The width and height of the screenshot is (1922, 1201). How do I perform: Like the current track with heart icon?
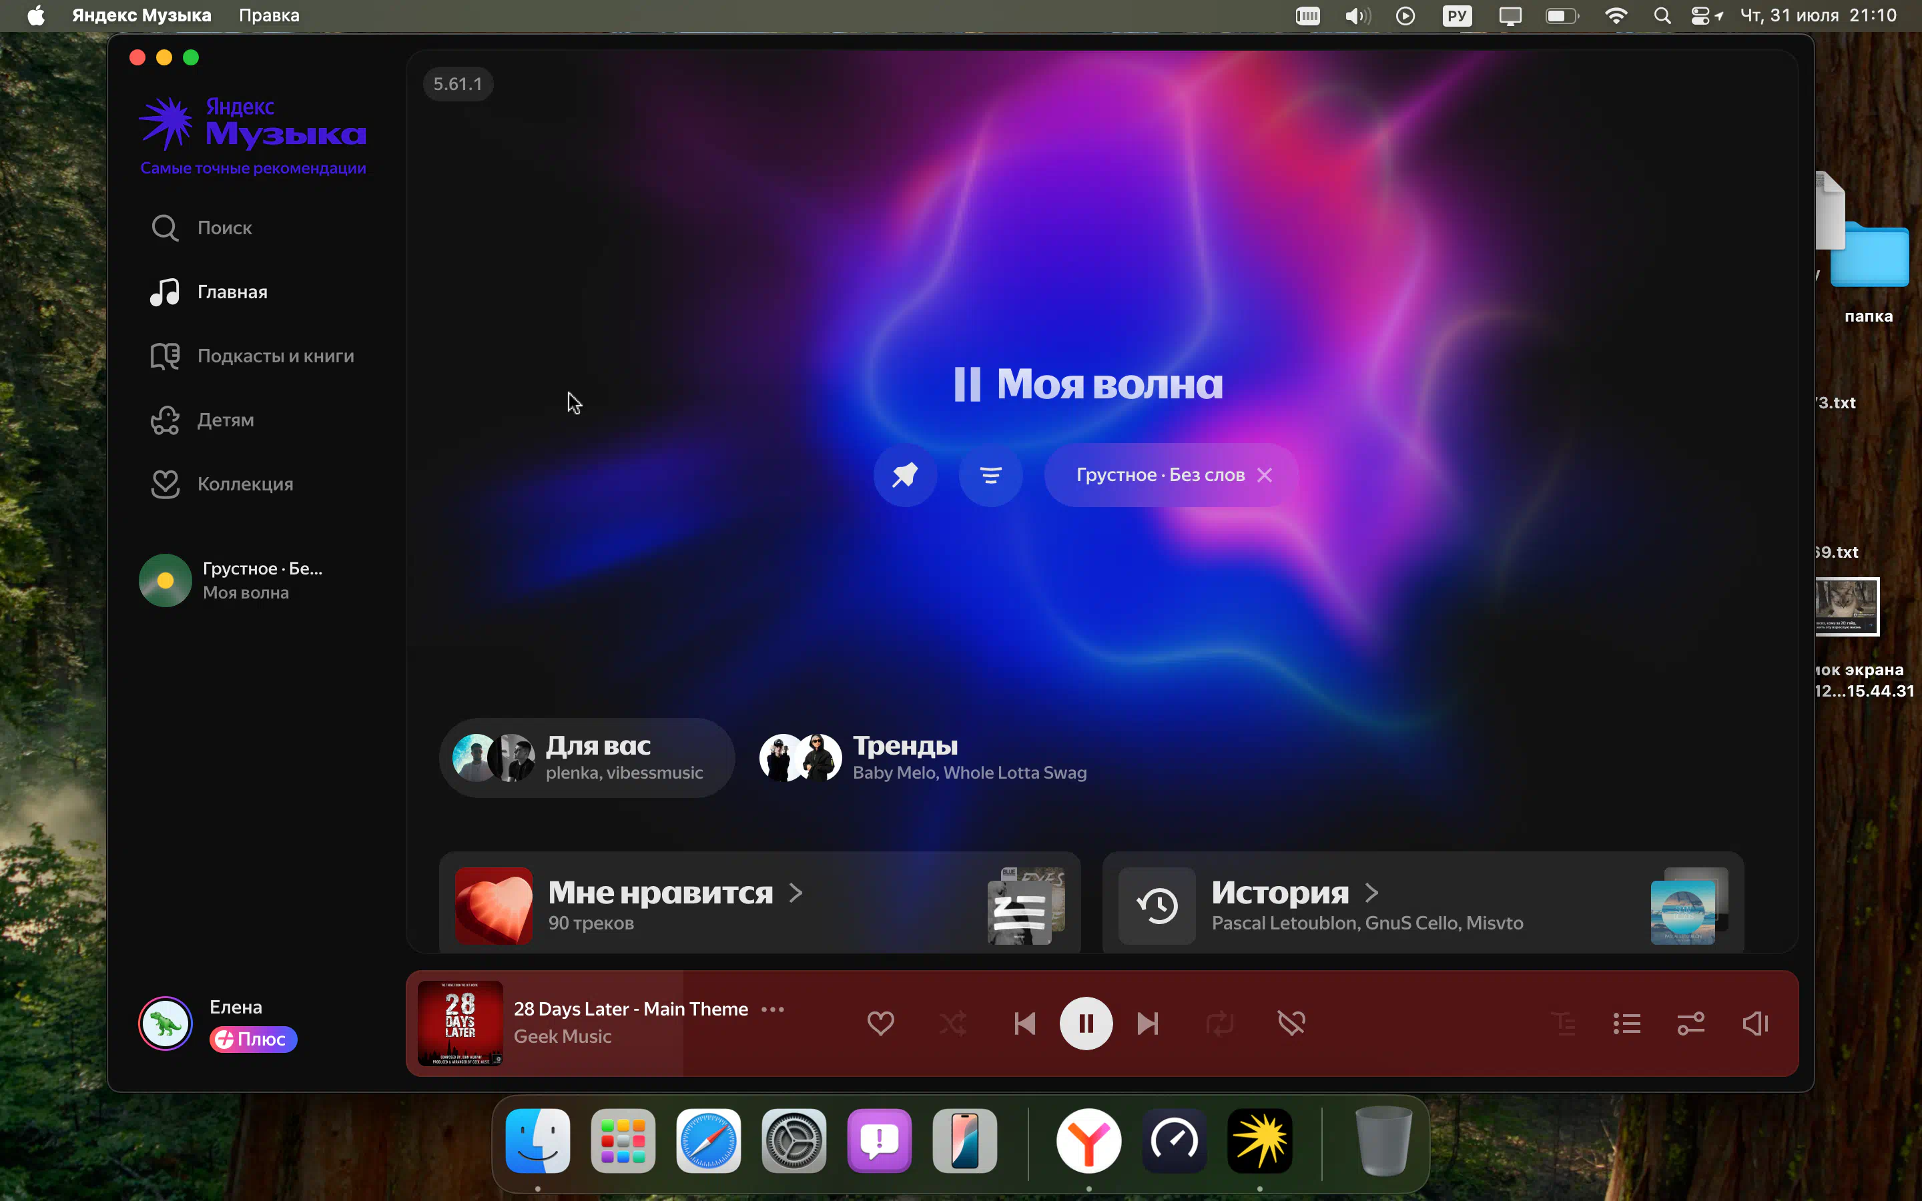click(x=880, y=1023)
